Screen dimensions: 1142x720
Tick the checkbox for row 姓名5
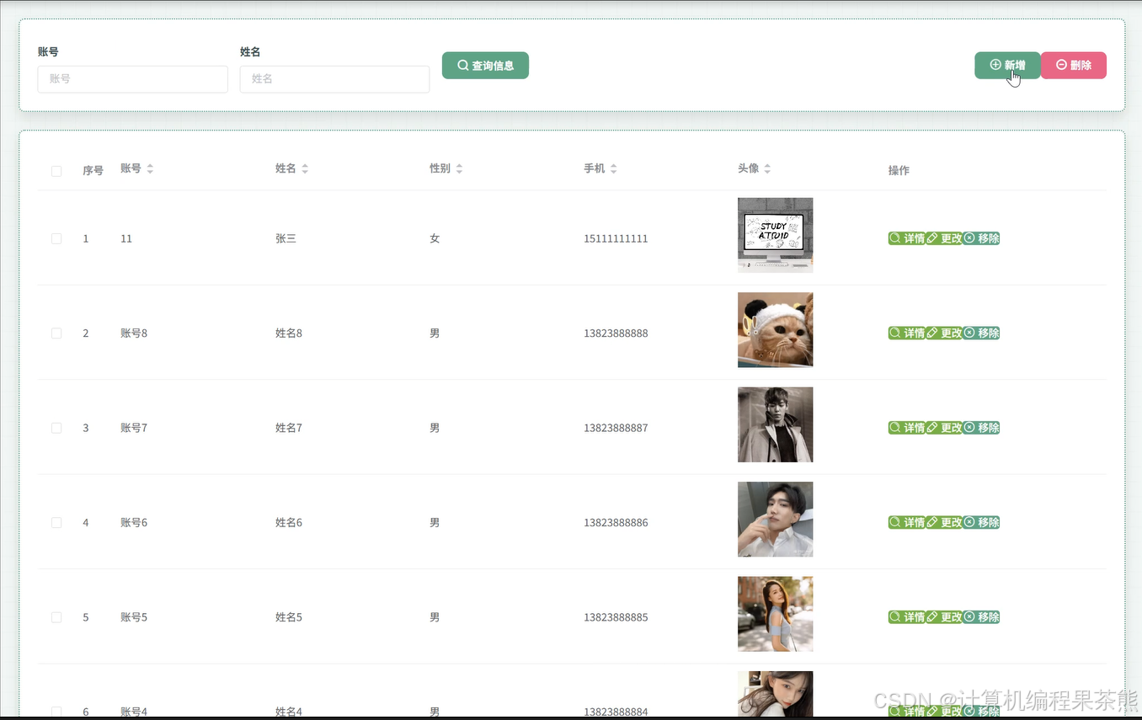pyautogui.click(x=56, y=617)
